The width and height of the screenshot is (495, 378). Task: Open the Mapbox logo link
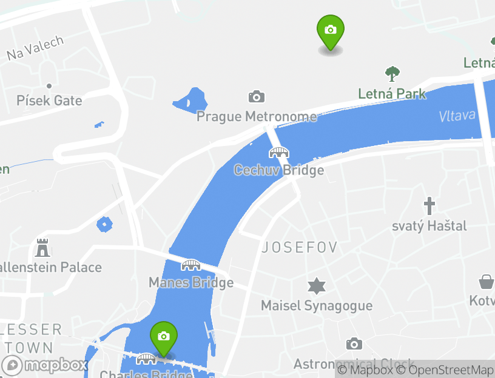click(x=44, y=366)
